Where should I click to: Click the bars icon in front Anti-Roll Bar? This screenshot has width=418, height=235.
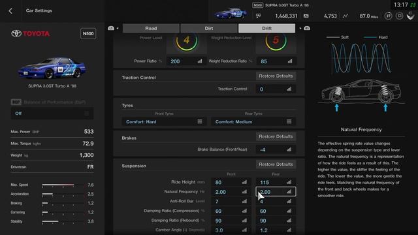244,202
